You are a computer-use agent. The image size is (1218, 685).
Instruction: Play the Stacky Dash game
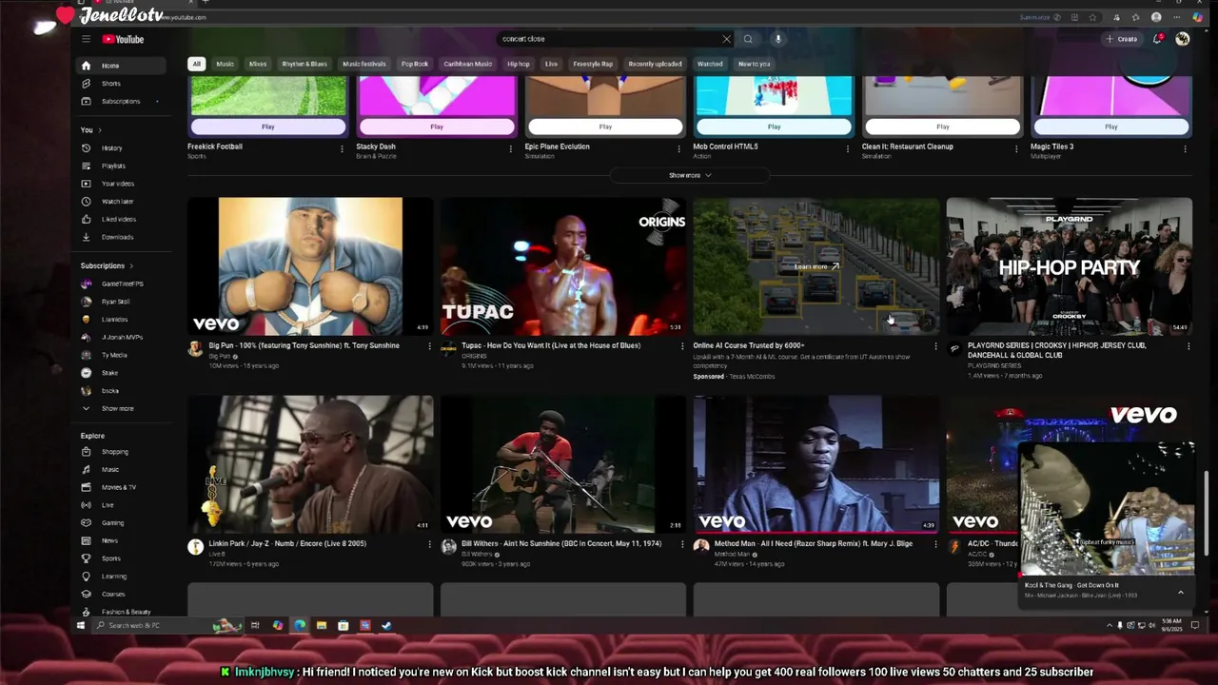pyautogui.click(x=437, y=127)
